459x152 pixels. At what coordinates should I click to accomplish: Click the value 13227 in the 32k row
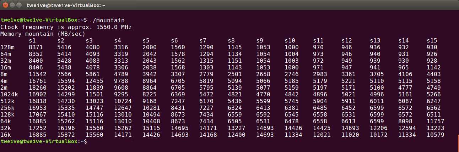237,128
